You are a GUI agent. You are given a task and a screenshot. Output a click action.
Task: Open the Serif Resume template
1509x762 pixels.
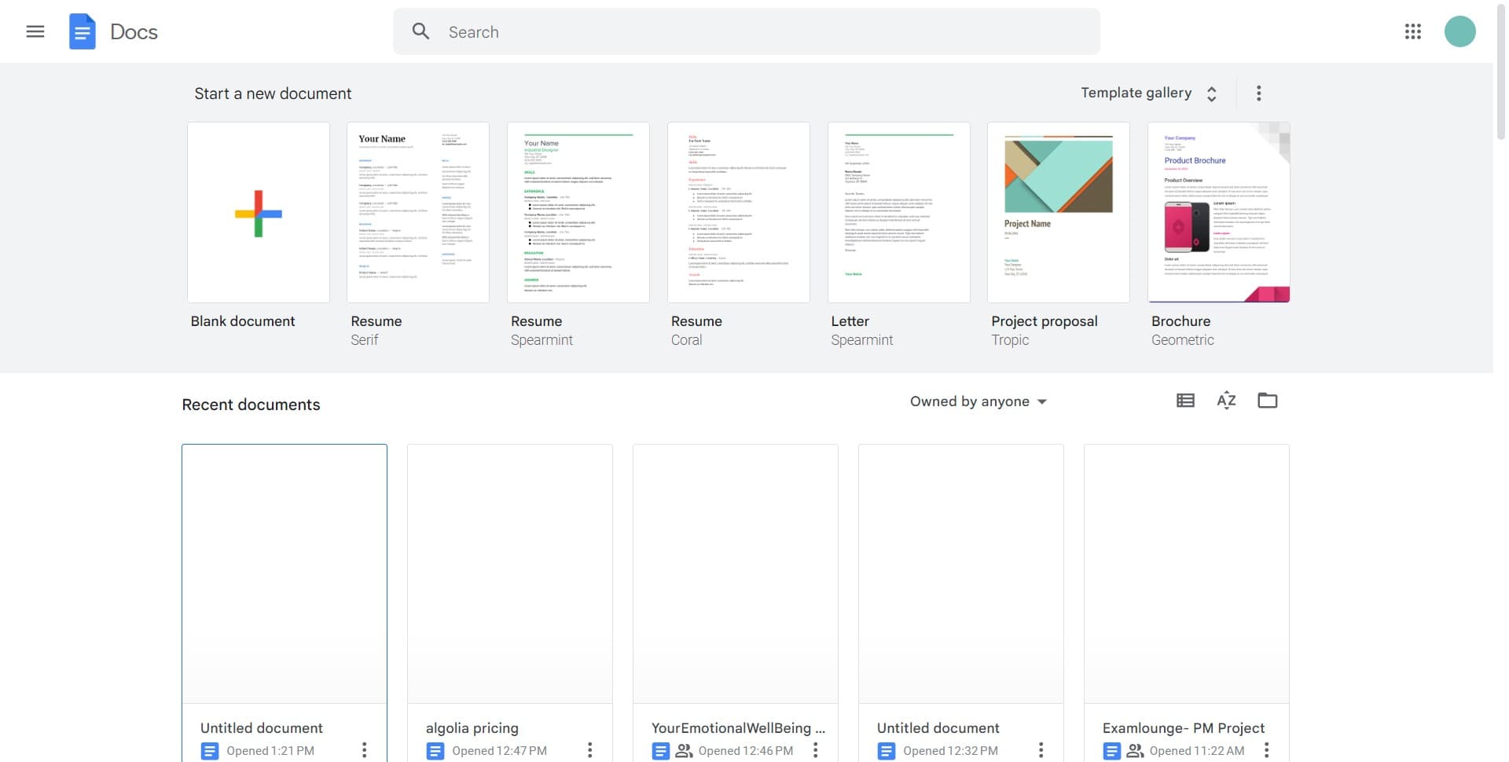[x=417, y=212]
